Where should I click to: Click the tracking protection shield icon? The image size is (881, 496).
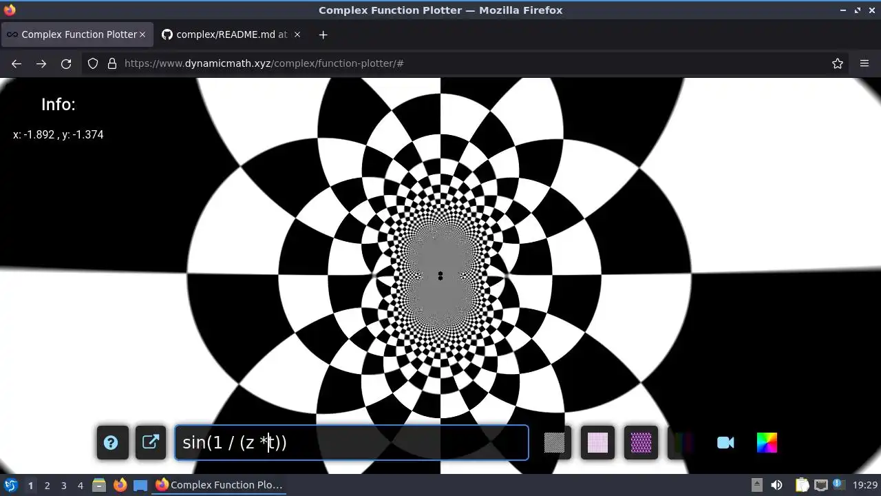(93, 63)
